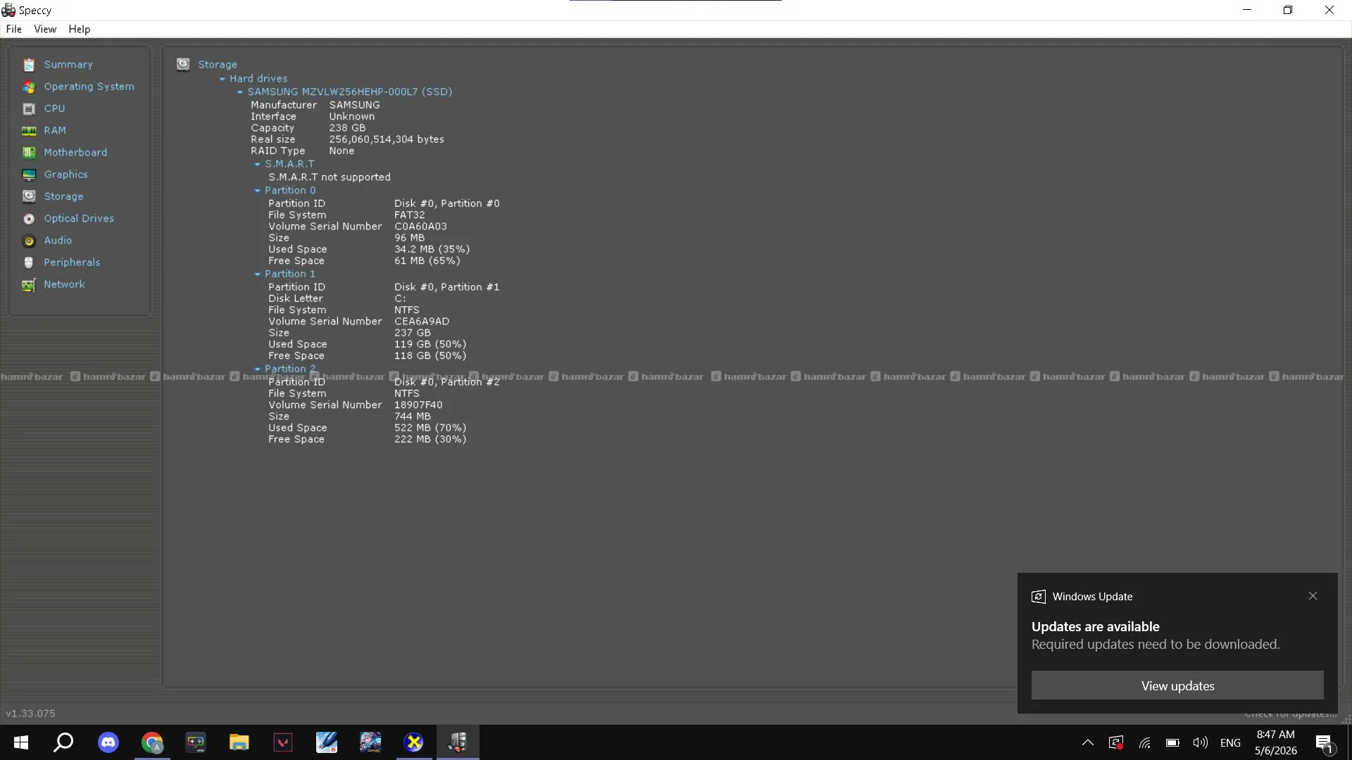The image size is (1352, 760).
Task: Open the Windows Start menu
Action: click(x=21, y=742)
